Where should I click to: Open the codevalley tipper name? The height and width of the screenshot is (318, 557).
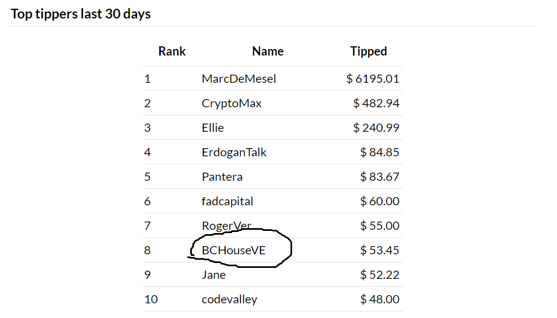coord(229,299)
